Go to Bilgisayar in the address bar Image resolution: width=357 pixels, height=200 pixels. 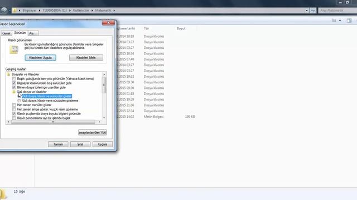(x=30, y=11)
